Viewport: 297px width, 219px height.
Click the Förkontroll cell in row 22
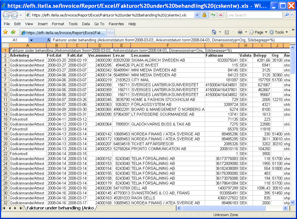point(28,154)
